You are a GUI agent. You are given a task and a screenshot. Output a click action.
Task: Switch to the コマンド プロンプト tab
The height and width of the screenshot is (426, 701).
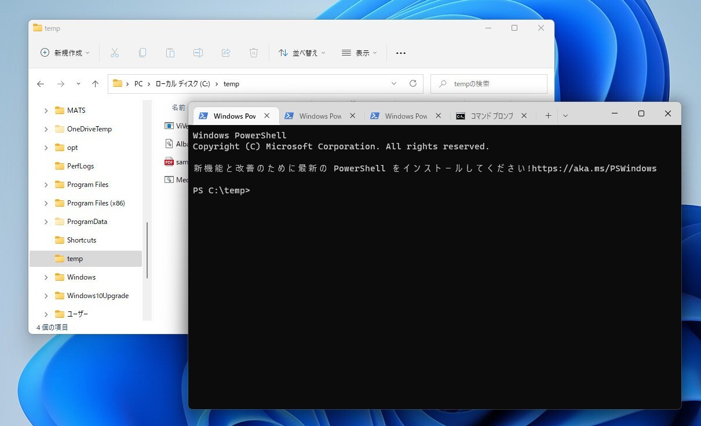[492, 116]
